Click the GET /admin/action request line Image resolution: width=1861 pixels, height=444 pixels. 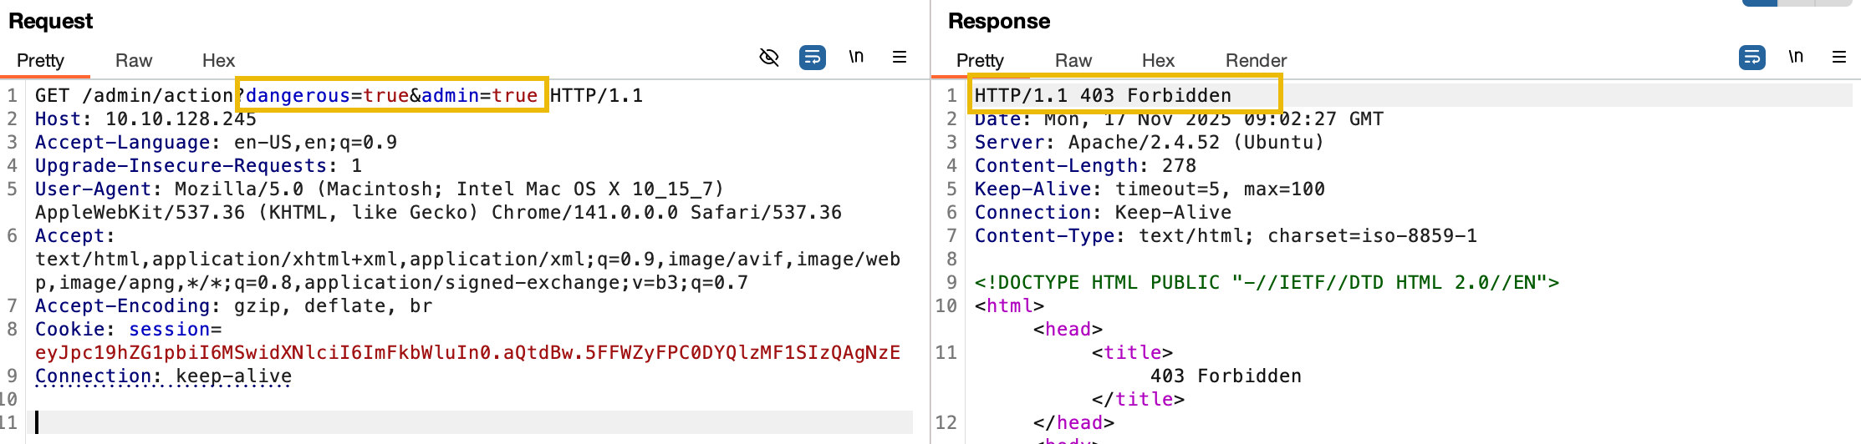point(339,95)
